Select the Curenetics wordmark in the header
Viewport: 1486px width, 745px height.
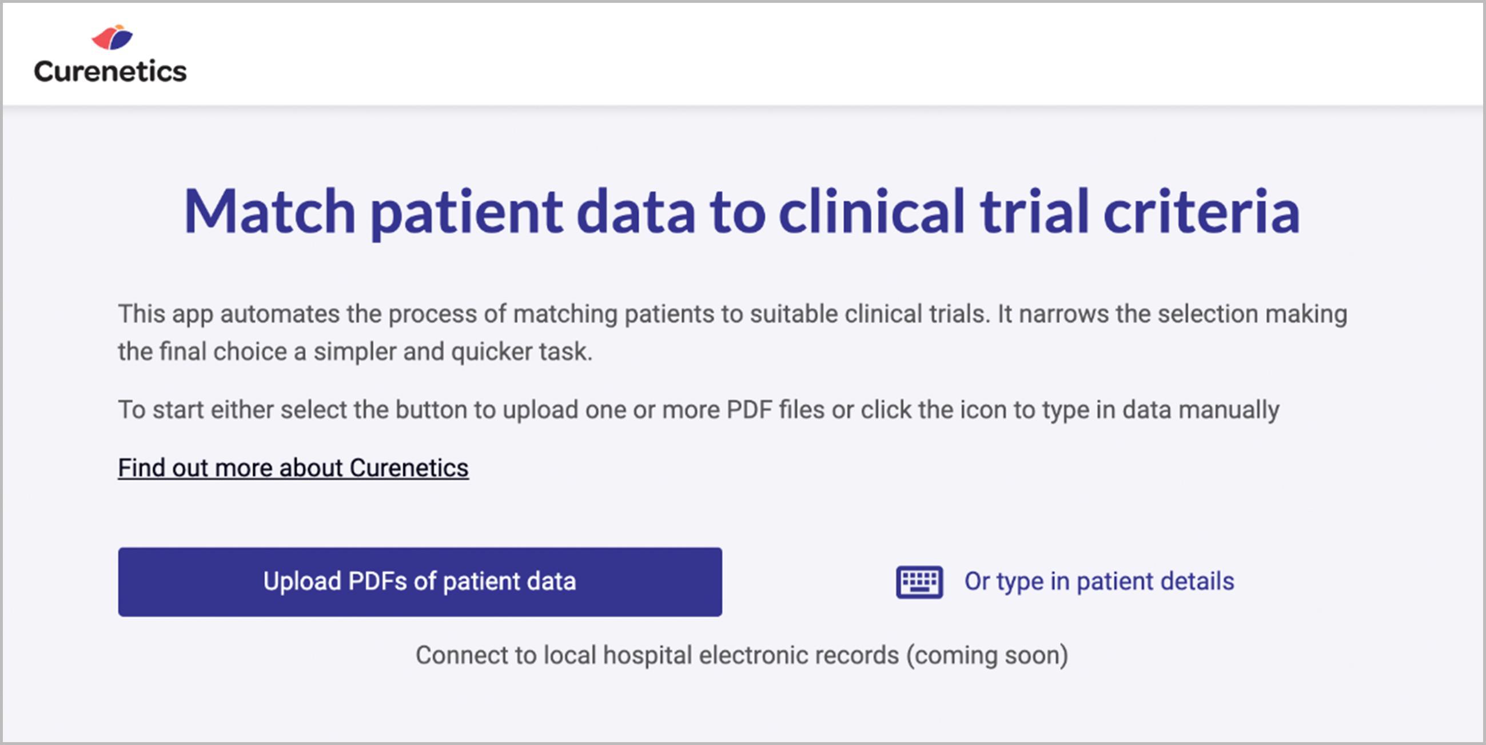tap(110, 71)
